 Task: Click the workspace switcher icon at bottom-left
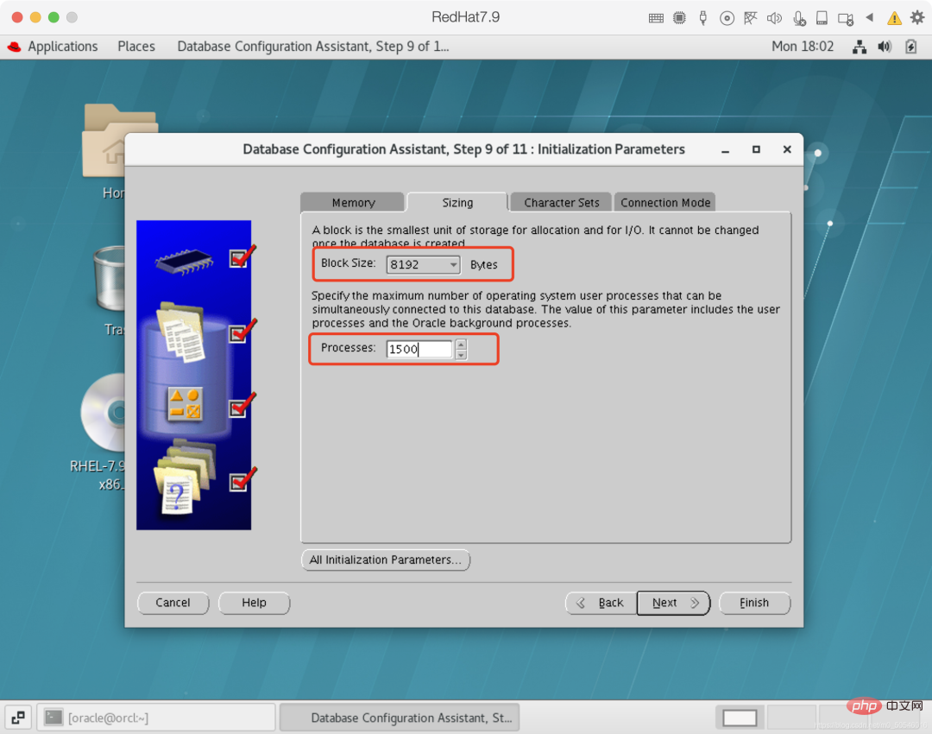click(x=19, y=717)
